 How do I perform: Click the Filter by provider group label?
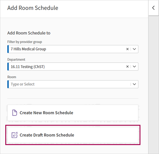coord(25,42)
